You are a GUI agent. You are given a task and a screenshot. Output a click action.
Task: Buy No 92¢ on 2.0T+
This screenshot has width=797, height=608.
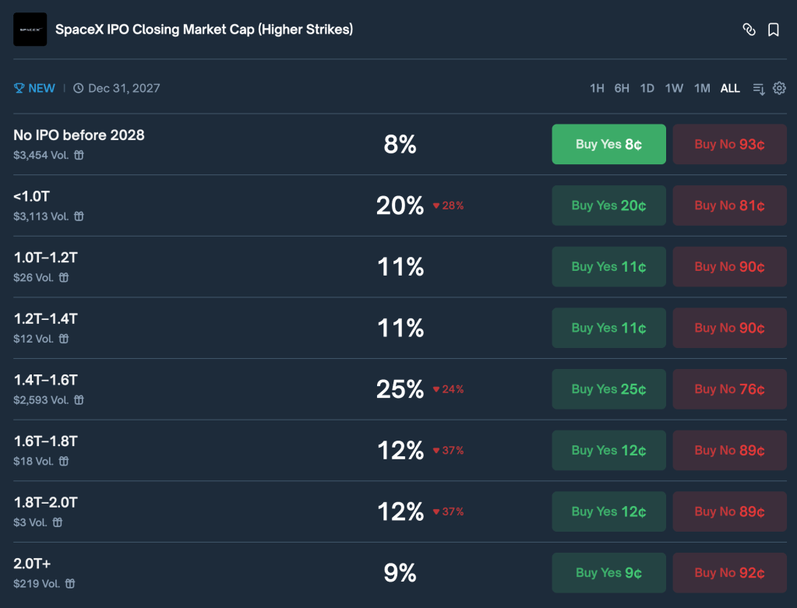point(729,573)
